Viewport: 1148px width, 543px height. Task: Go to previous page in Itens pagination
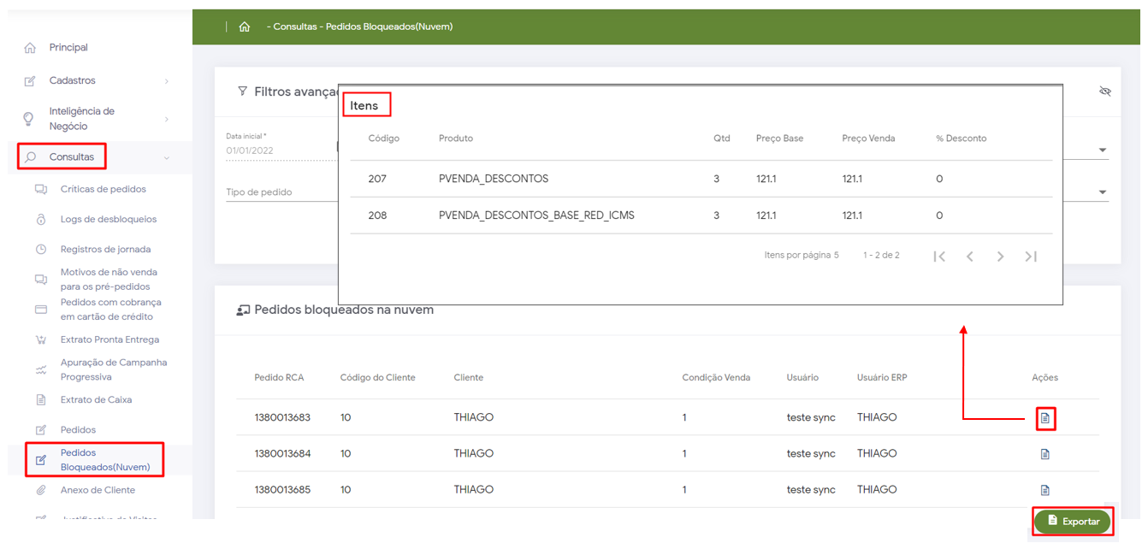pos(969,256)
